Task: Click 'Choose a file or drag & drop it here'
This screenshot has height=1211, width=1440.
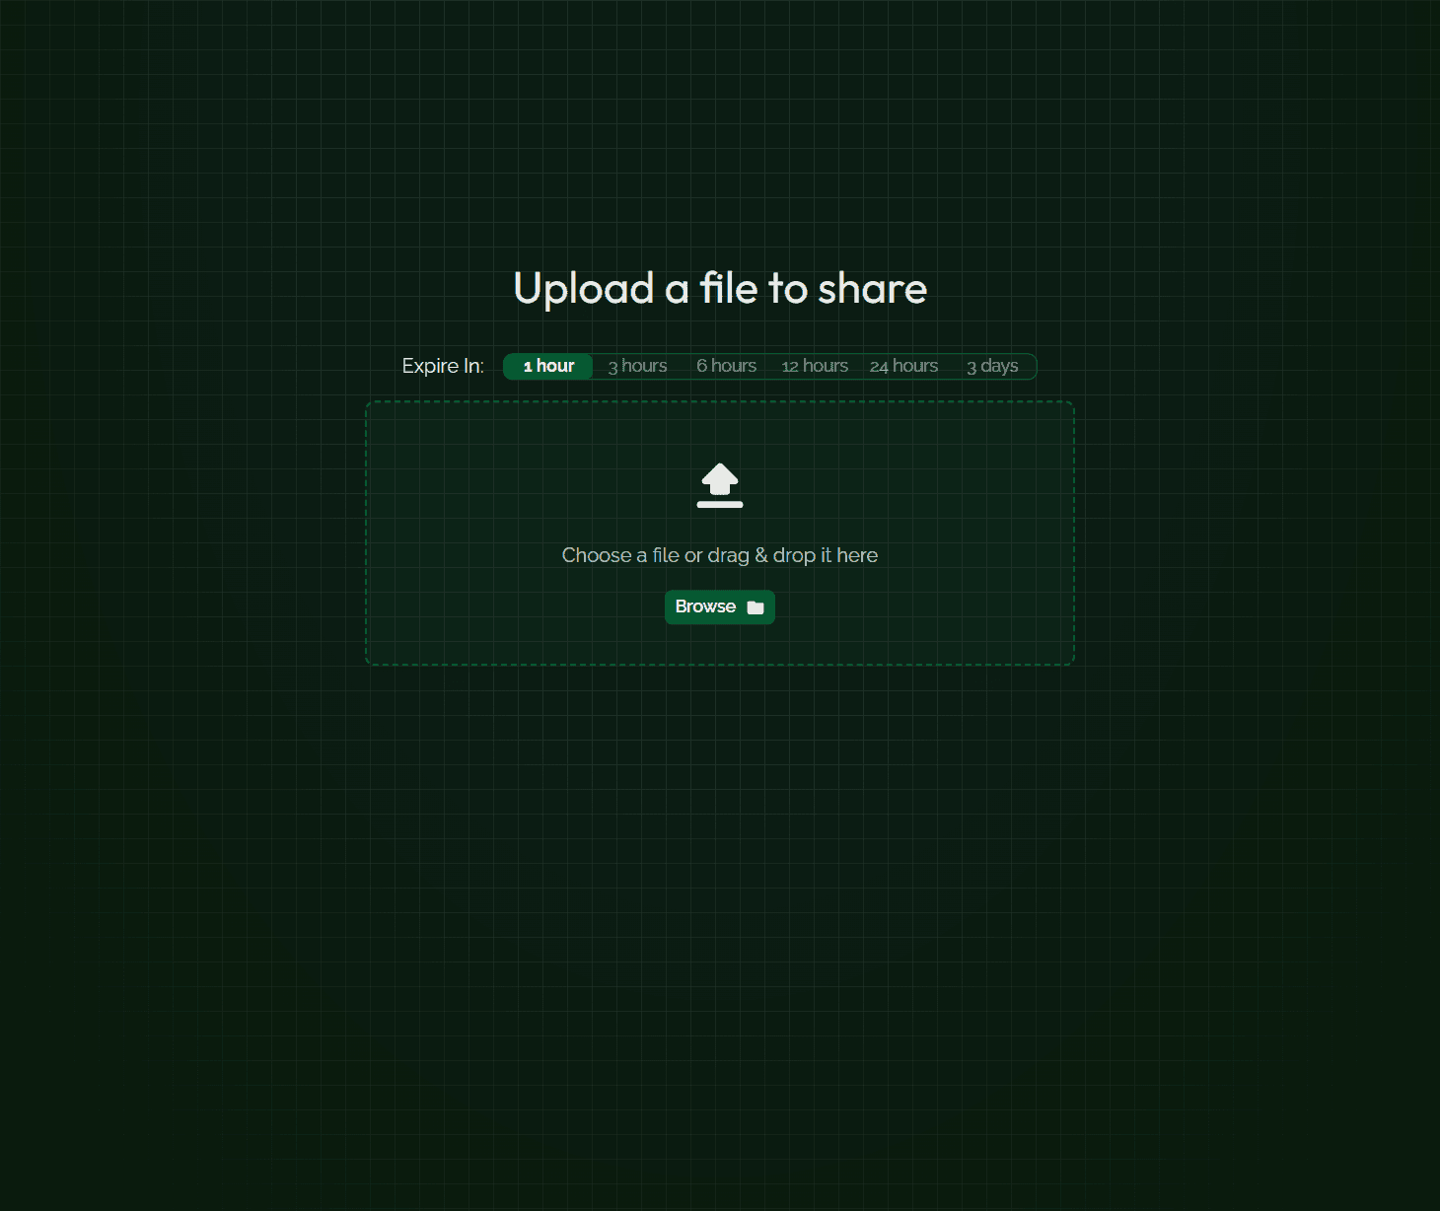Action: [719, 555]
